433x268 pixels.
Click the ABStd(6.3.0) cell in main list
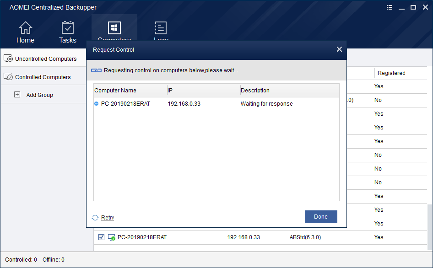tap(305, 237)
